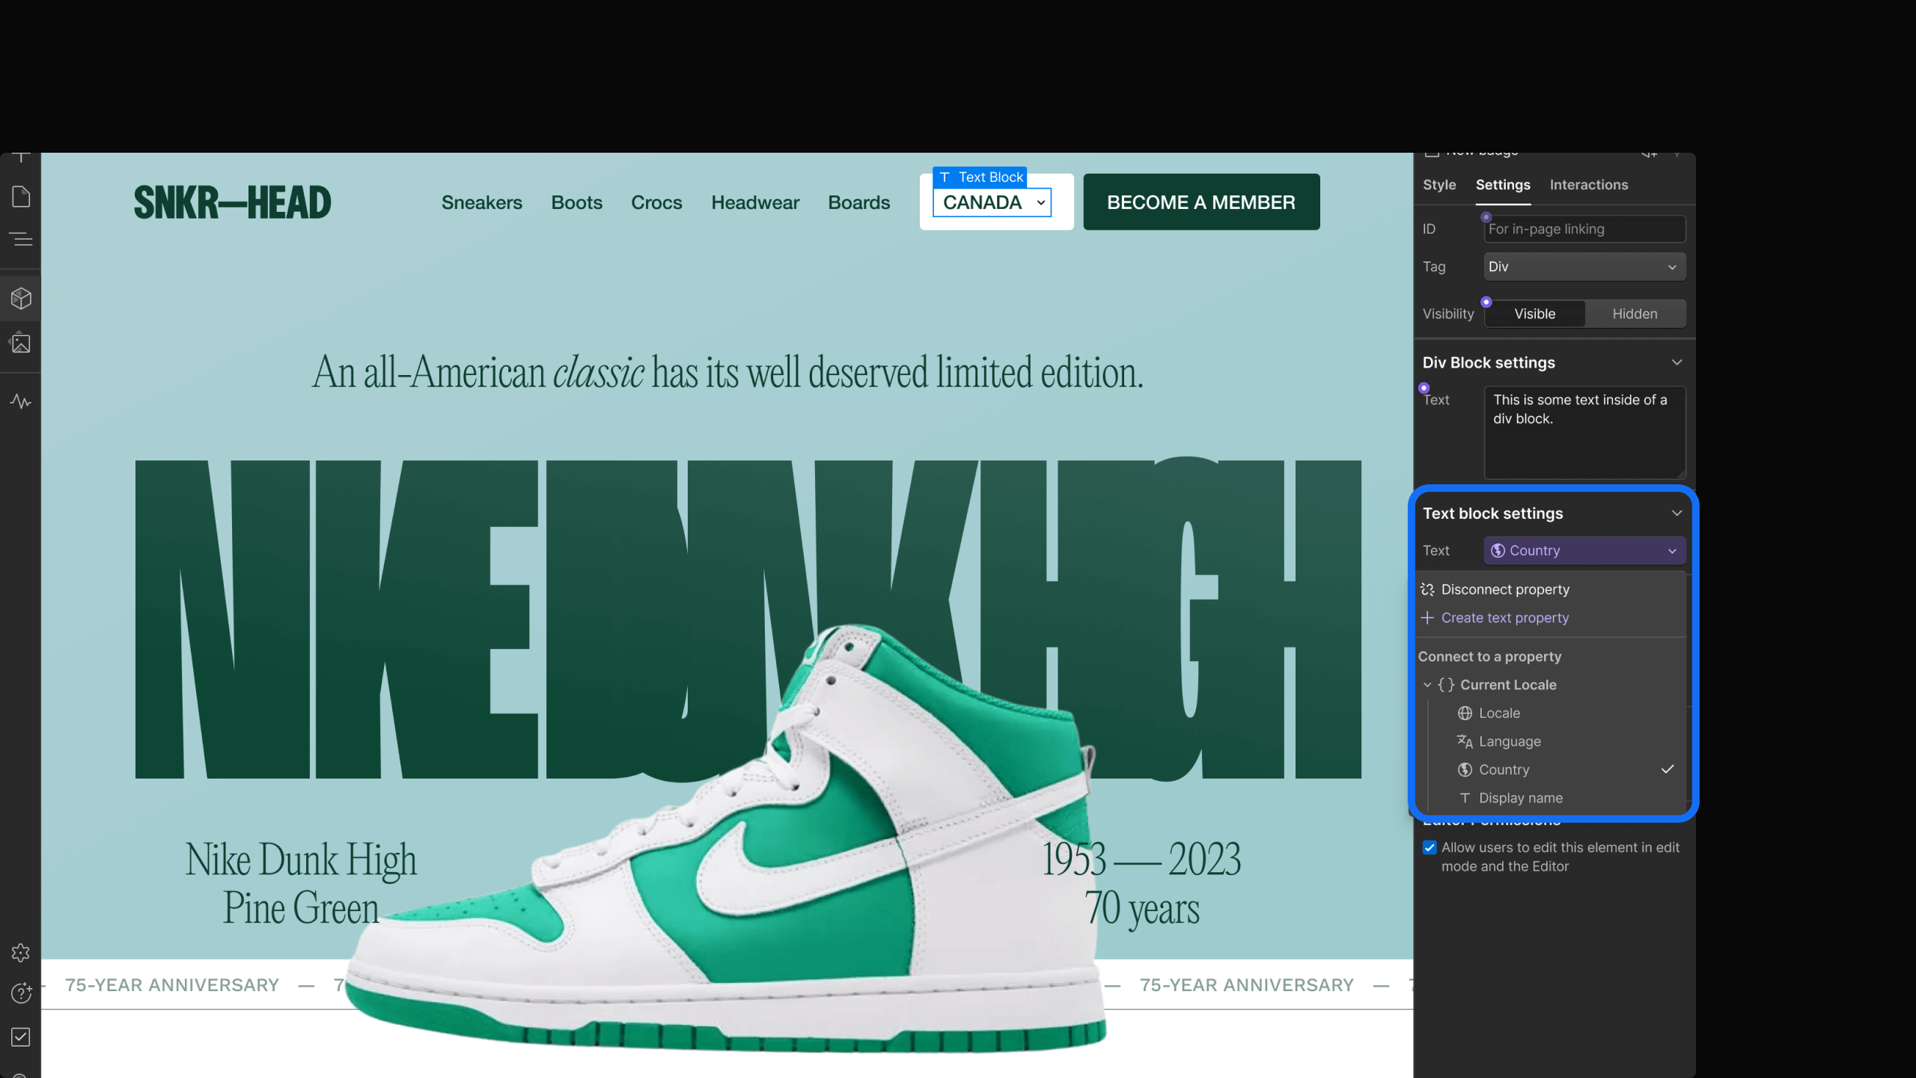Viewport: 1916px width, 1078px height.
Task: Collapse the Current Locale tree group
Action: pos(1427,685)
